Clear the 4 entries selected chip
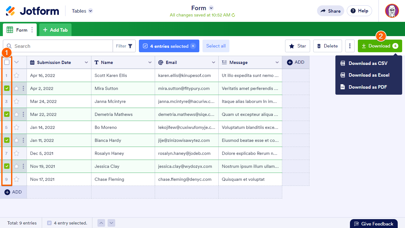This screenshot has width=405, height=228. [193, 46]
